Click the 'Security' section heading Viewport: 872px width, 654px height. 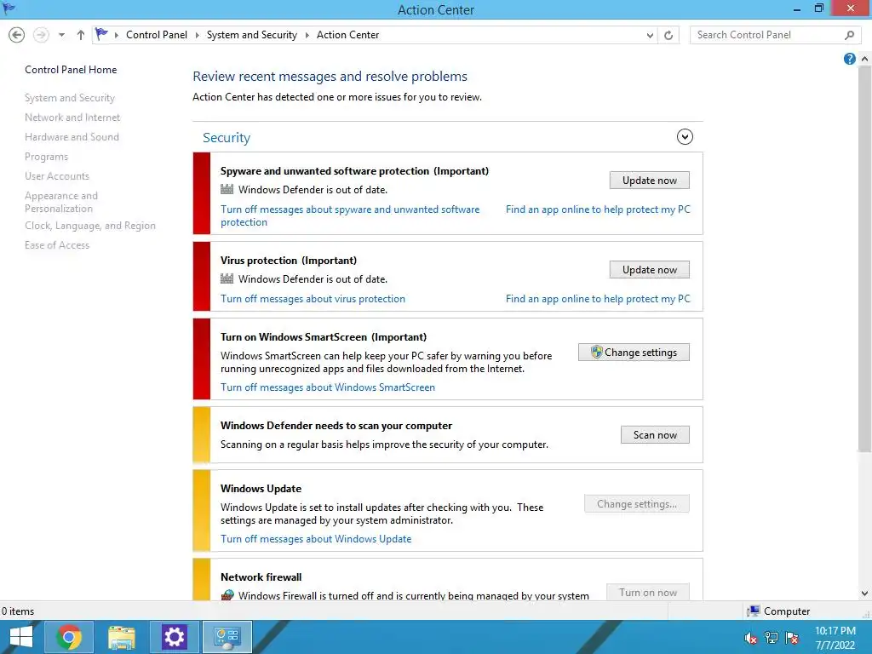coord(227,137)
